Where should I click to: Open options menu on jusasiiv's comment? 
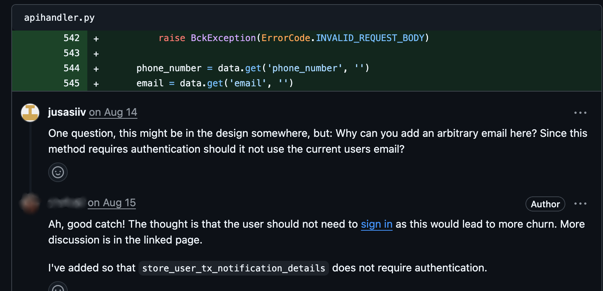[580, 113]
